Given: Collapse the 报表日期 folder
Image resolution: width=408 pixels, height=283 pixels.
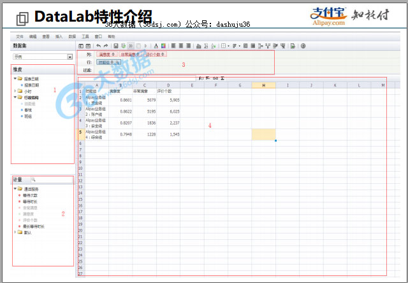Looking at the screenshot, I should coord(15,78).
